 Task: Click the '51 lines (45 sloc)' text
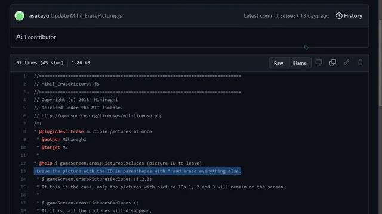(x=40, y=62)
